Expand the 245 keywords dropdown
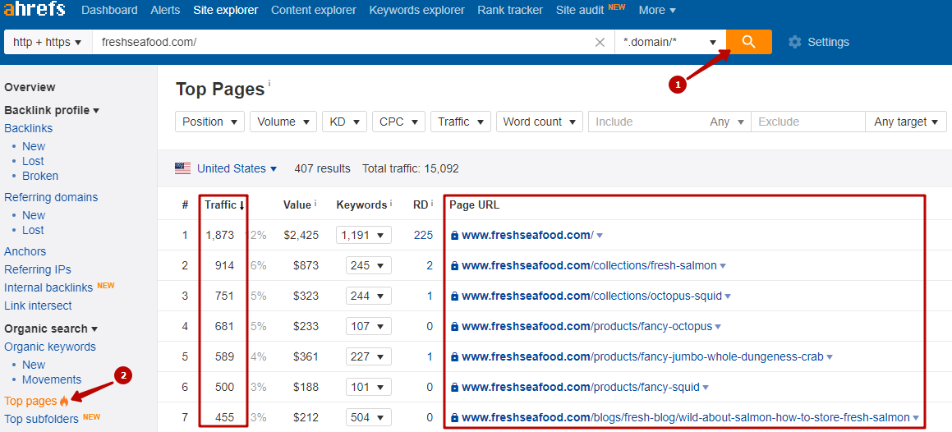 coord(369,265)
